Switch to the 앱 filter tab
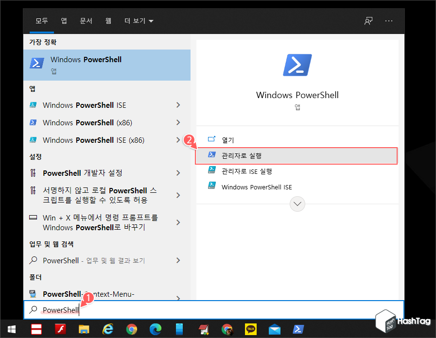The width and height of the screenshot is (436, 338). (x=64, y=21)
